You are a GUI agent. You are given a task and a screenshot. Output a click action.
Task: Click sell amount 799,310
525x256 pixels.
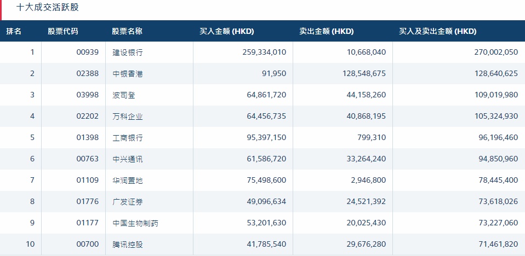pos(372,138)
